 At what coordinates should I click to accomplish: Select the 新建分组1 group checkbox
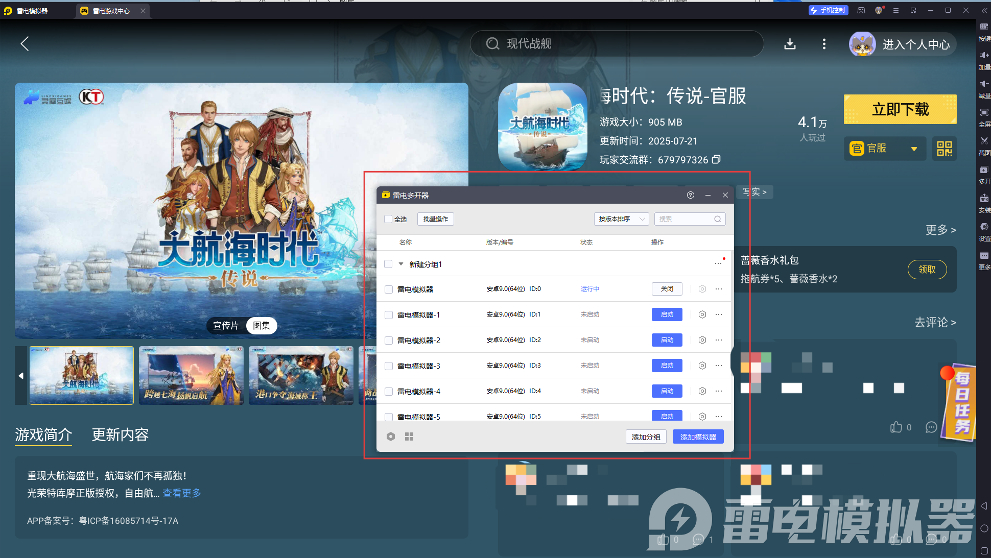pyautogui.click(x=388, y=264)
